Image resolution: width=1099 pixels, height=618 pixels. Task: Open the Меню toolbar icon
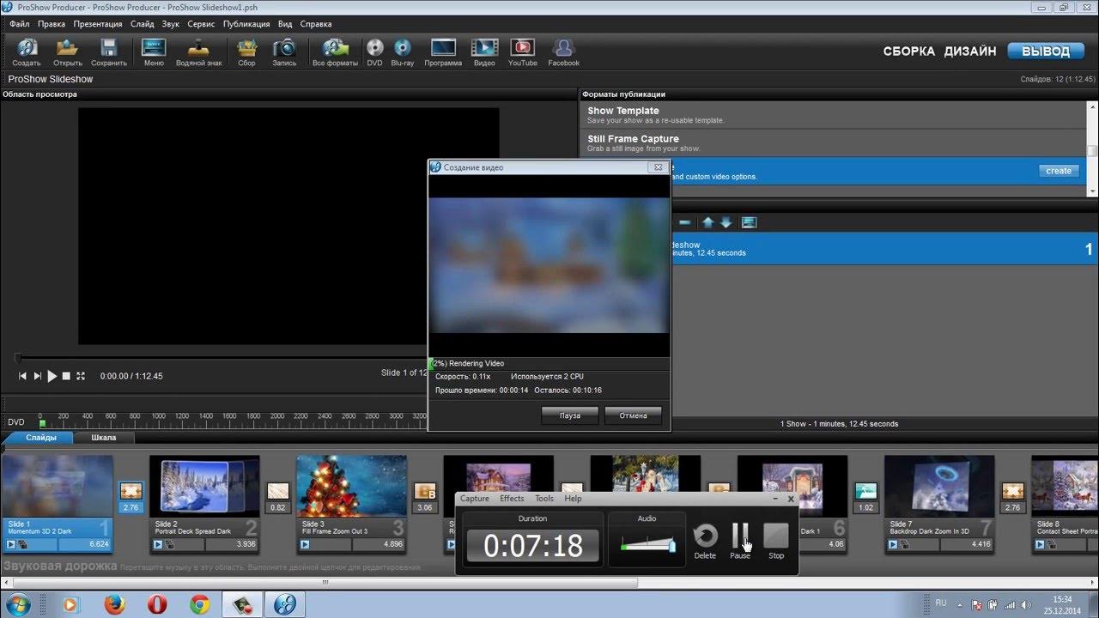(x=154, y=51)
